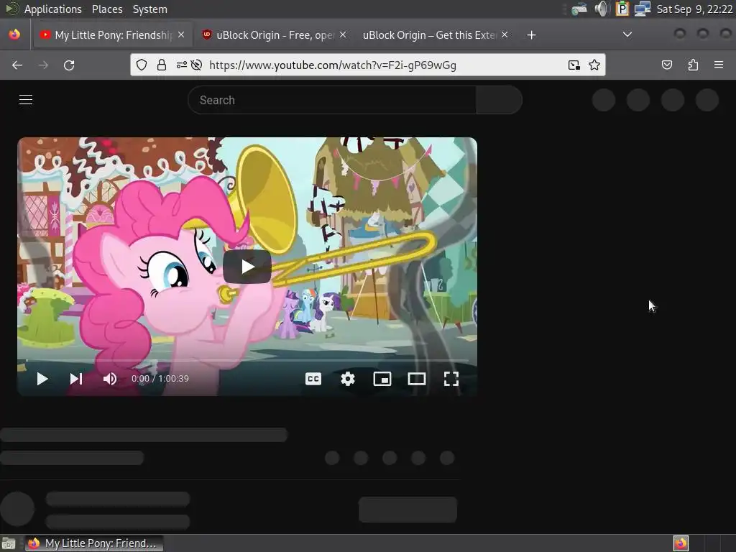Toggle closed captions on the video
Viewport: 736px width, 552px height.
(x=313, y=379)
